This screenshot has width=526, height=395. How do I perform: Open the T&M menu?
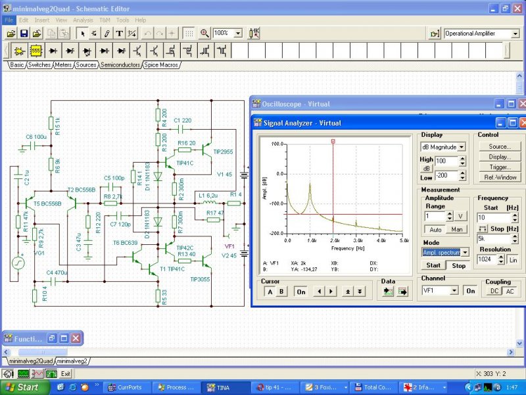click(x=105, y=20)
